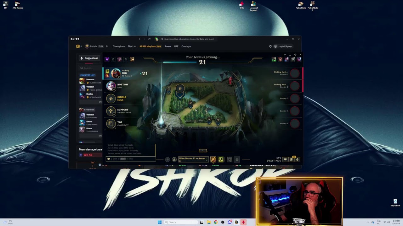This screenshot has width=403, height=226.
Task: Click the Enemy 3 pick slot
Action: tap(295, 98)
